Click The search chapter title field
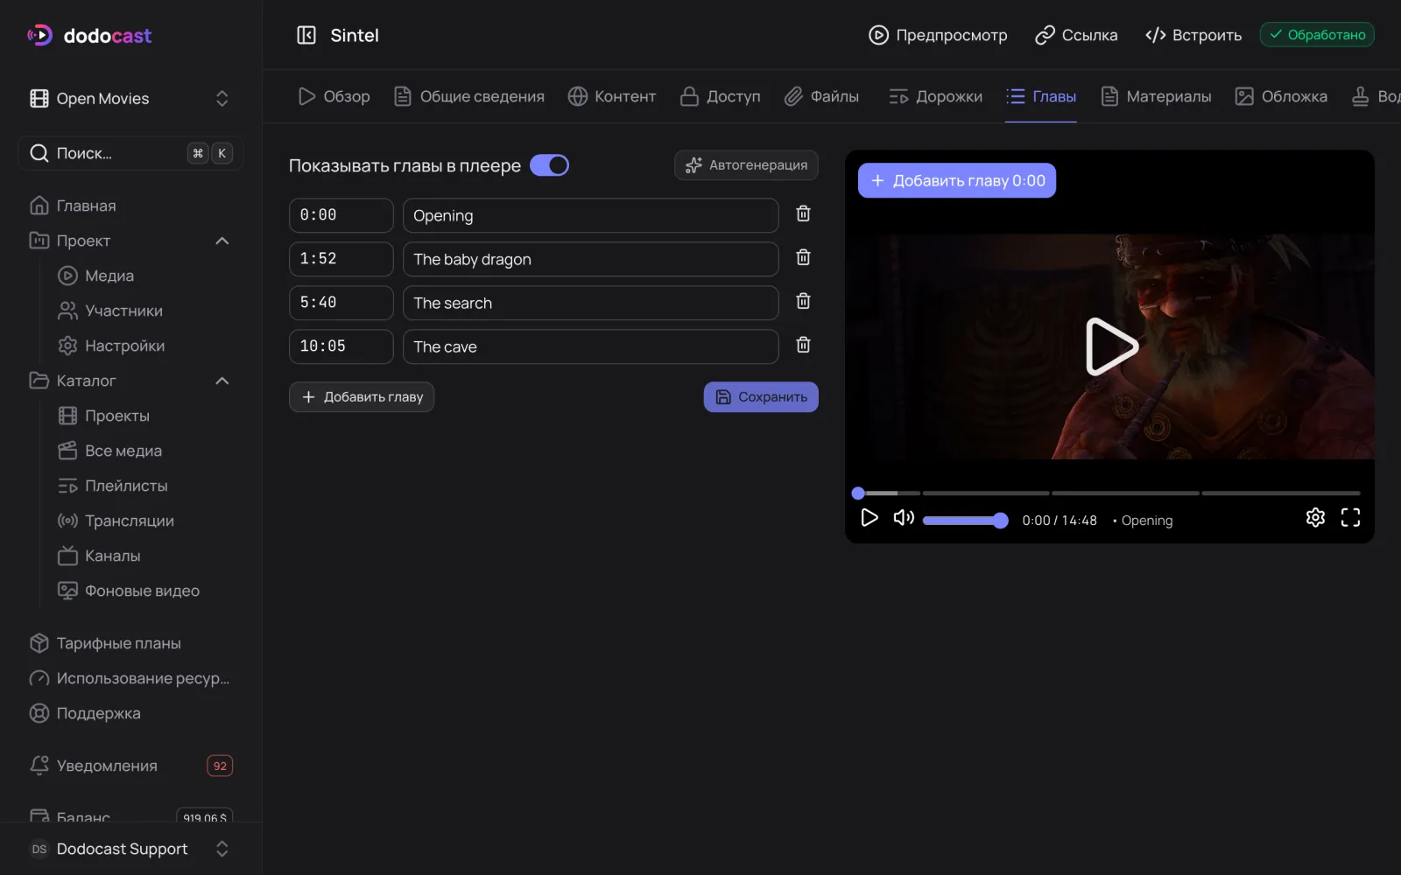The width and height of the screenshot is (1401, 875). 590,303
